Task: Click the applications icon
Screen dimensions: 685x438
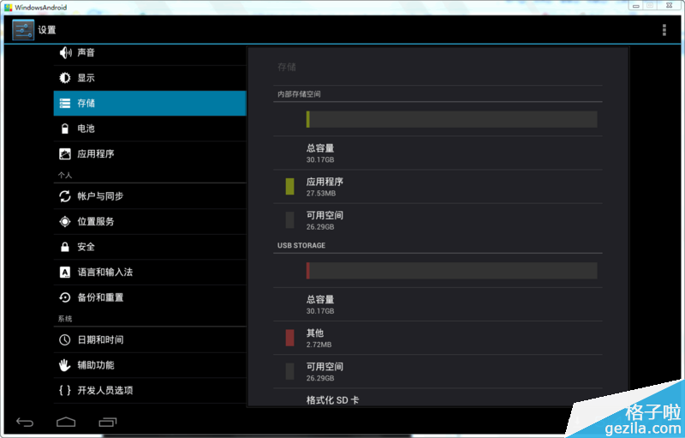Action: [x=65, y=154]
